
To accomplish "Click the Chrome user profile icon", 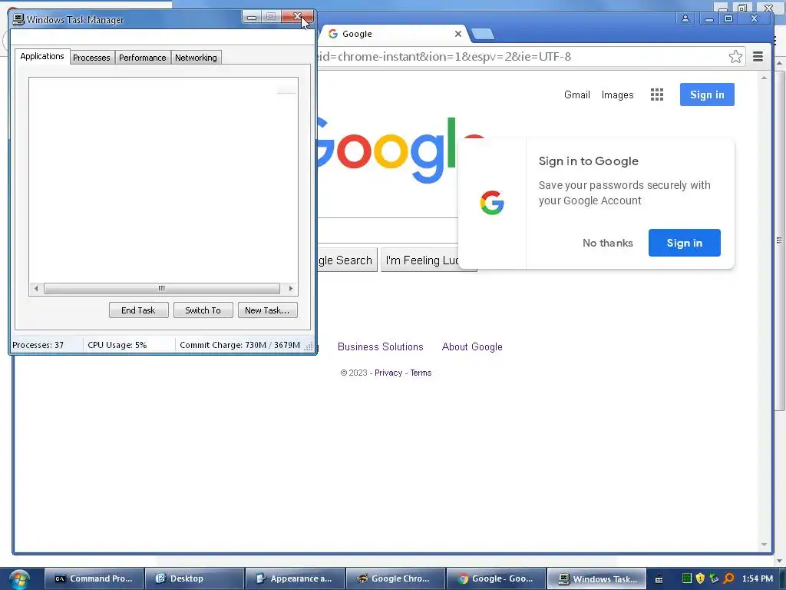I will click(x=685, y=18).
